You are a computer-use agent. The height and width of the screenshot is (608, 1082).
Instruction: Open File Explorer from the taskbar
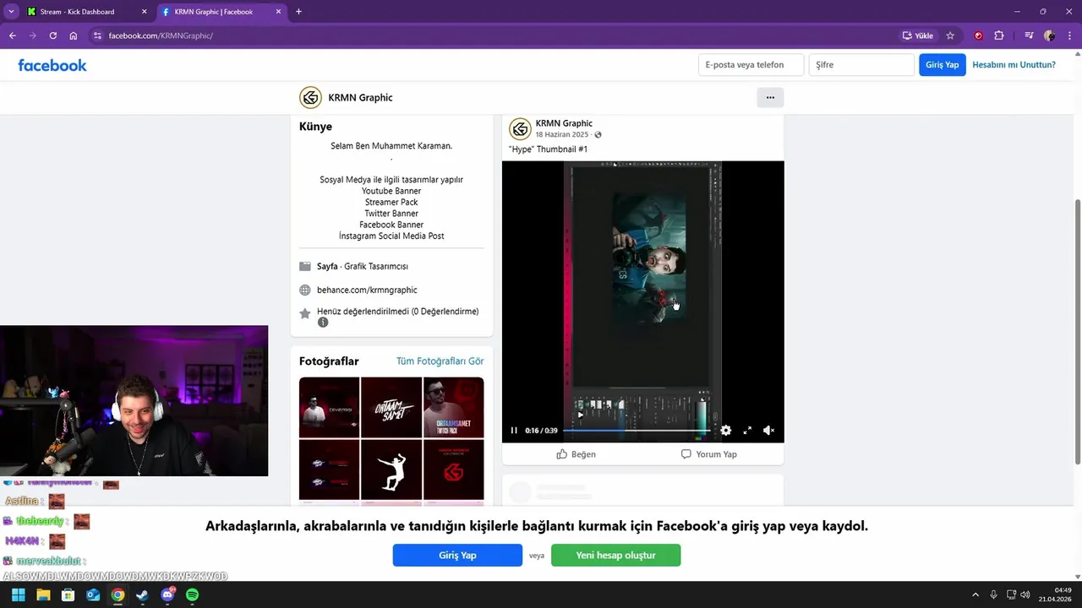[x=43, y=594]
